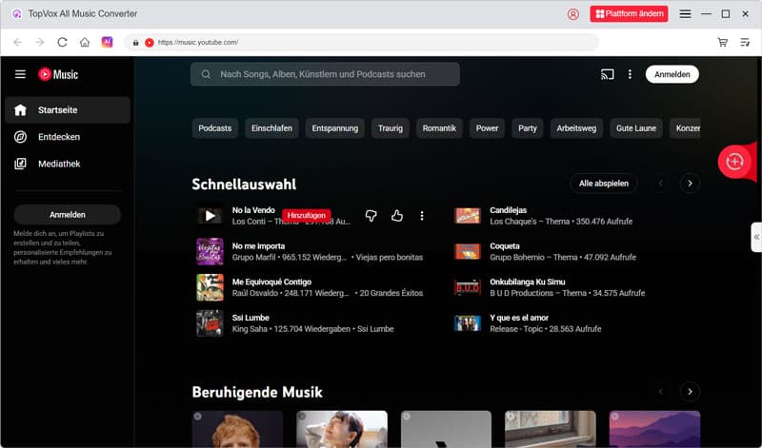Reload the page with refresh icon
The image size is (762, 448).
63,42
